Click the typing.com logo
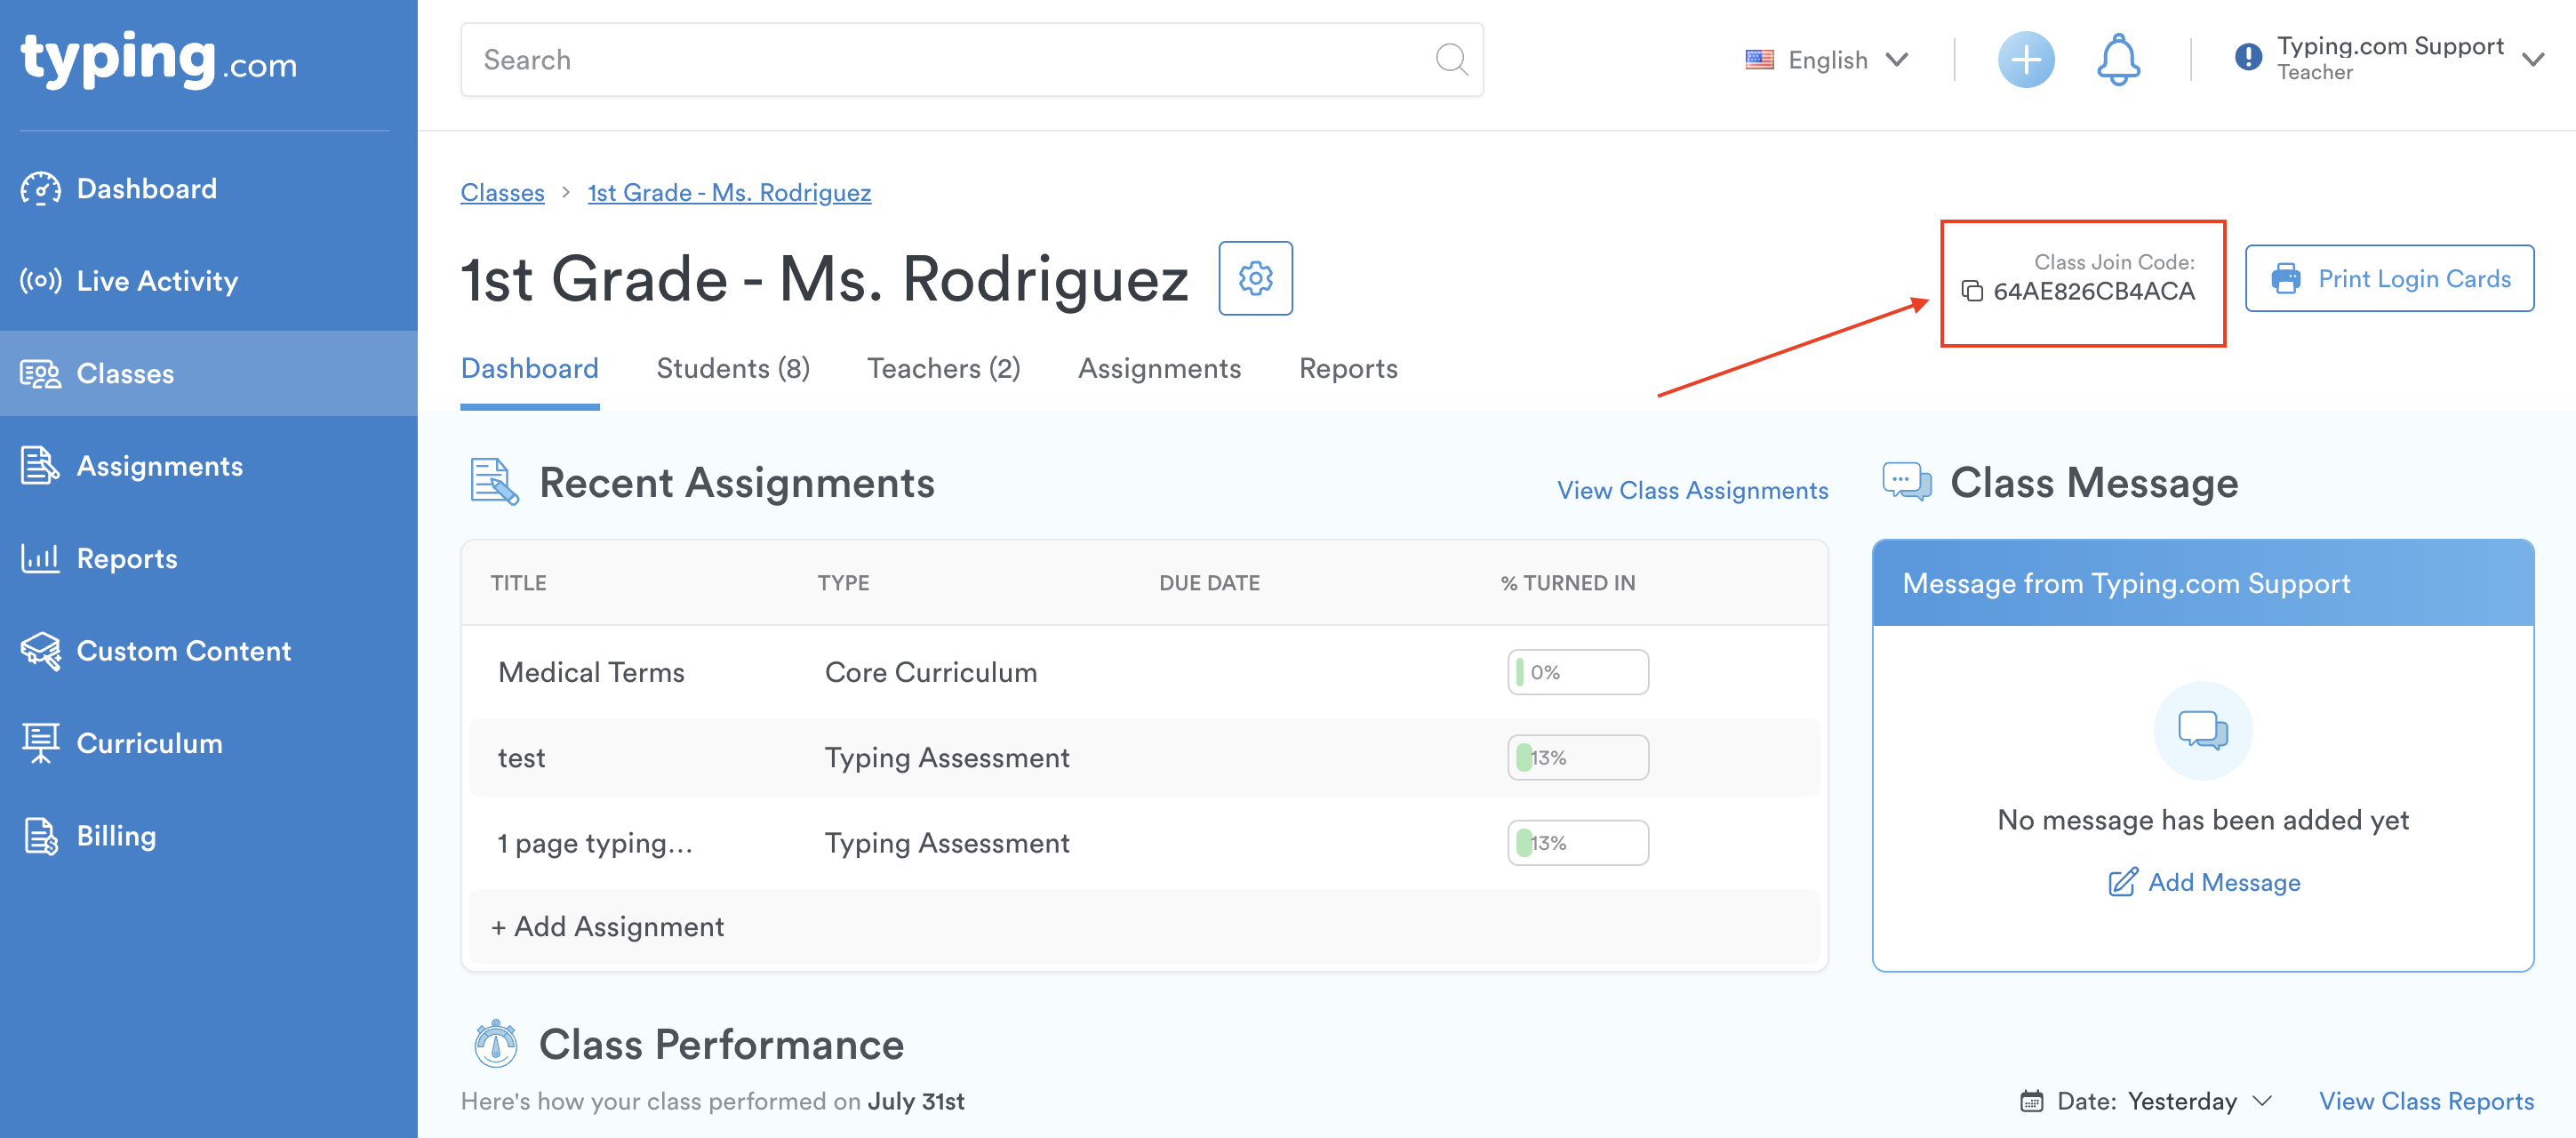 (x=158, y=60)
